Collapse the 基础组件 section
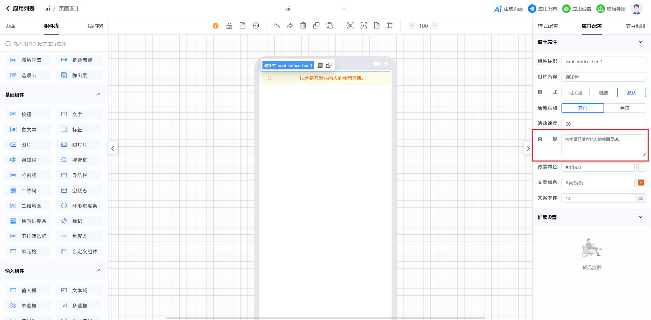 [x=98, y=94]
